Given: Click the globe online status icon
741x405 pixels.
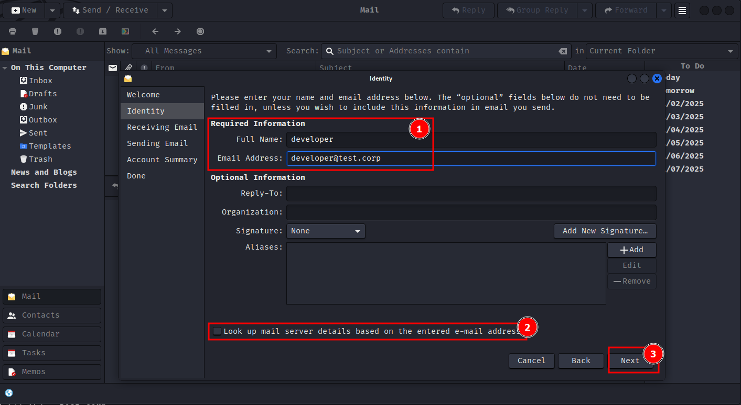Looking at the screenshot, I should 9,393.
